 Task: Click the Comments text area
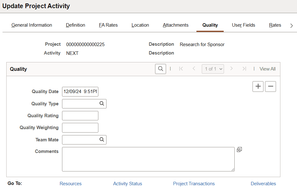tap(148, 159)
